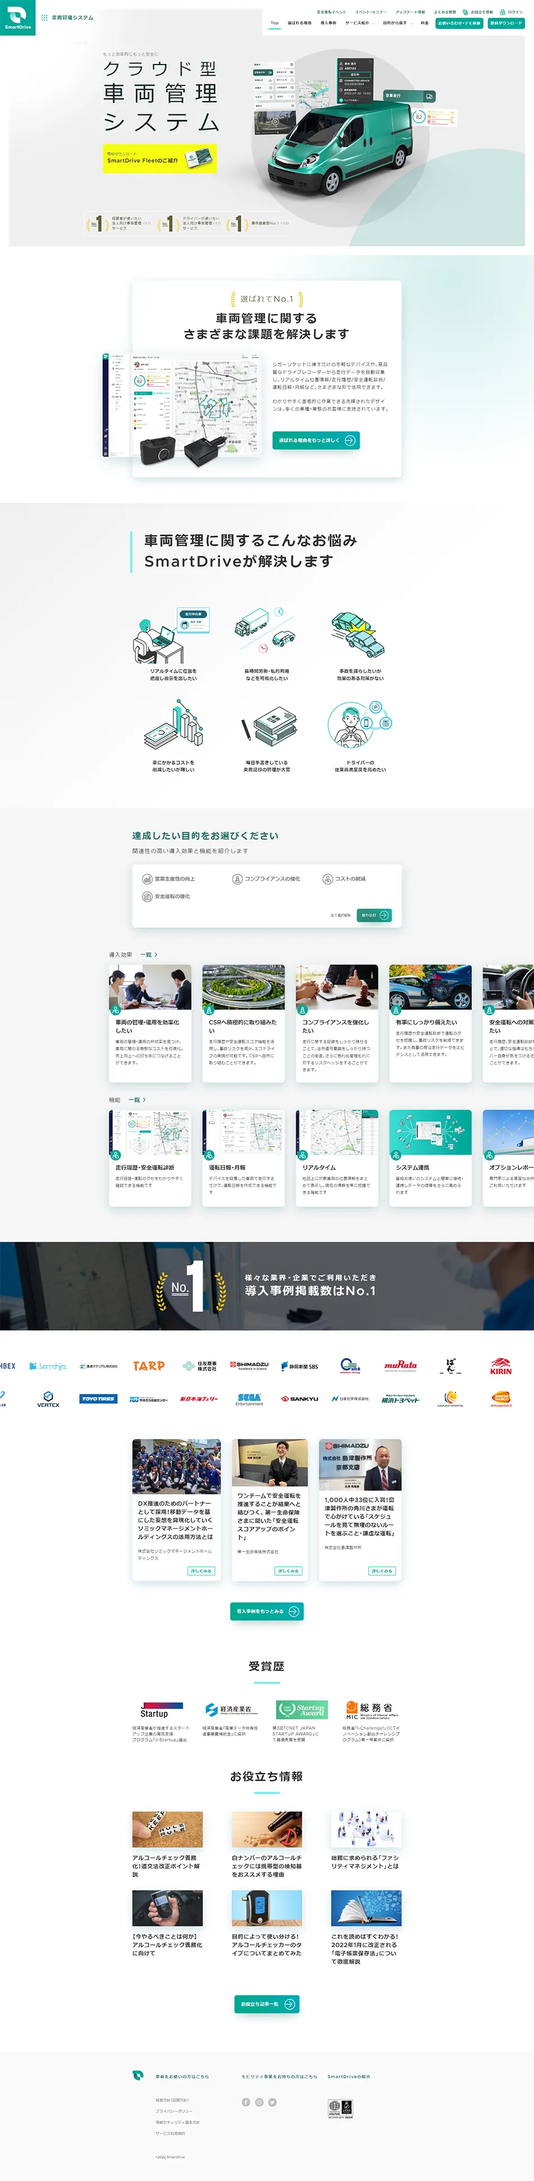Click the SANKYU company logo
The height and width of the screenshot is (2181, 534).
pyautogui.click(x=300, y=1398)
